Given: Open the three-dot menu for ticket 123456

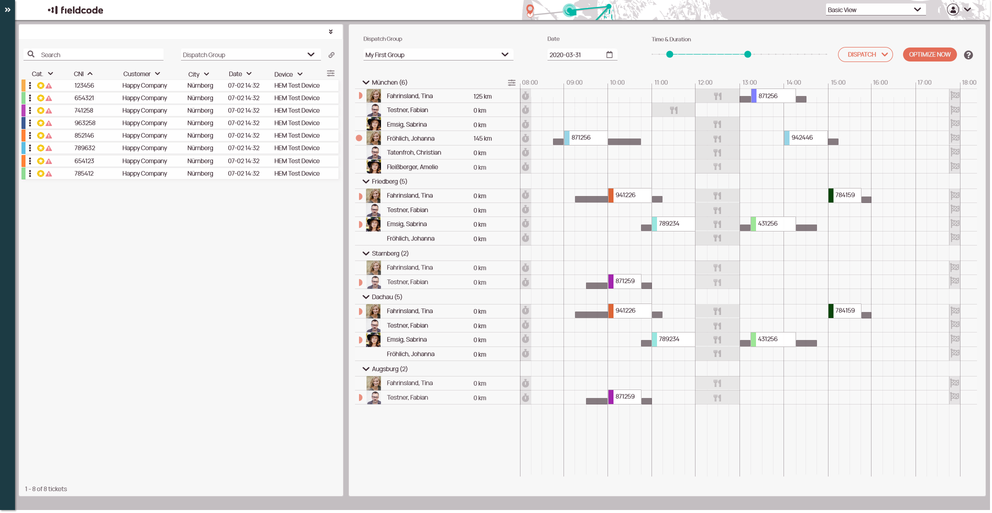Looking at the screenshot, I should 30,85.
